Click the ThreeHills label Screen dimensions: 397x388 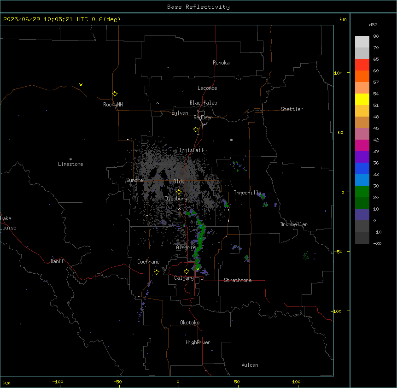coord(247,193)
